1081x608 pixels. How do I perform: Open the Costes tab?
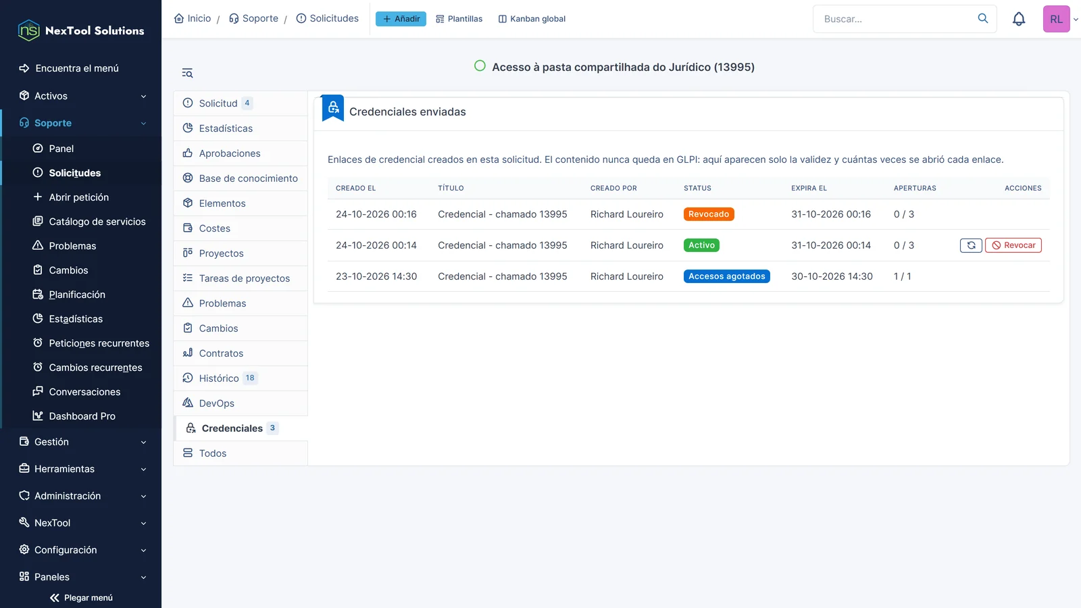(x=241, y=228)
